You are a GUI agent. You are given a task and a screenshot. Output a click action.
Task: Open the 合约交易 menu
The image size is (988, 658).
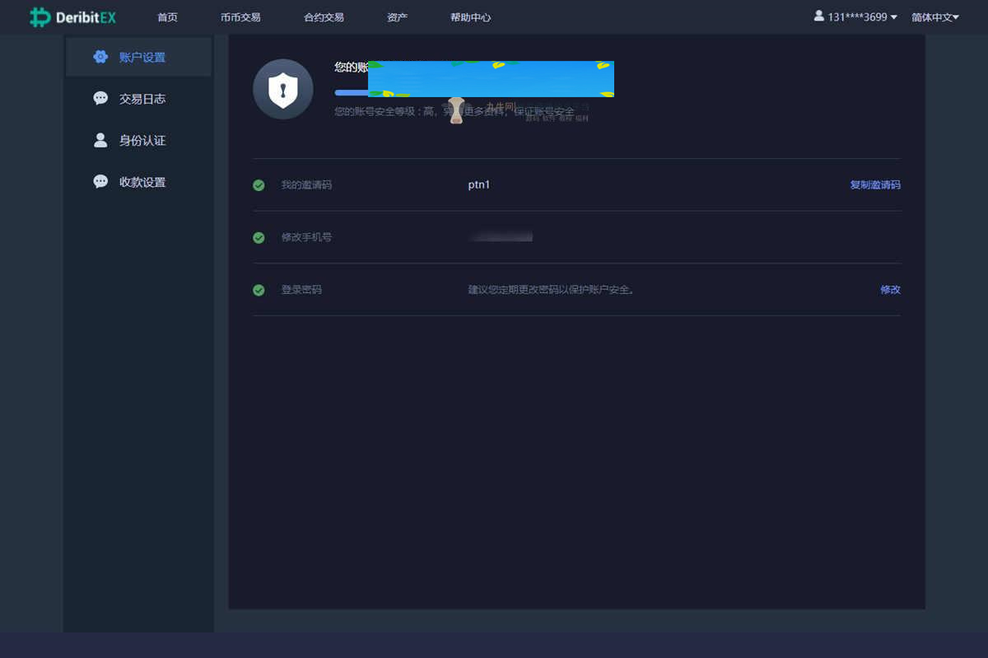[x=323, y=16]
